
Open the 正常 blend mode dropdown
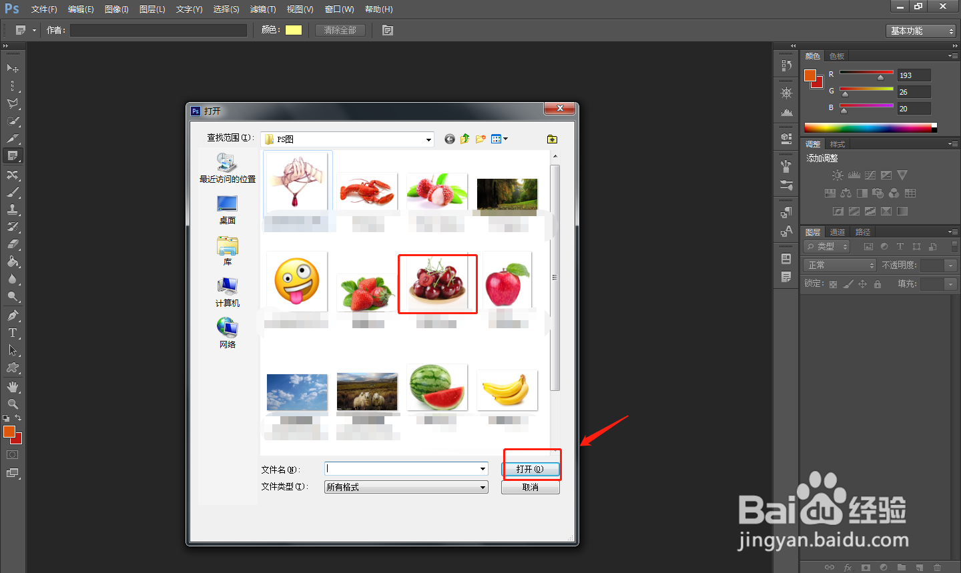click(x=840, y=265)
